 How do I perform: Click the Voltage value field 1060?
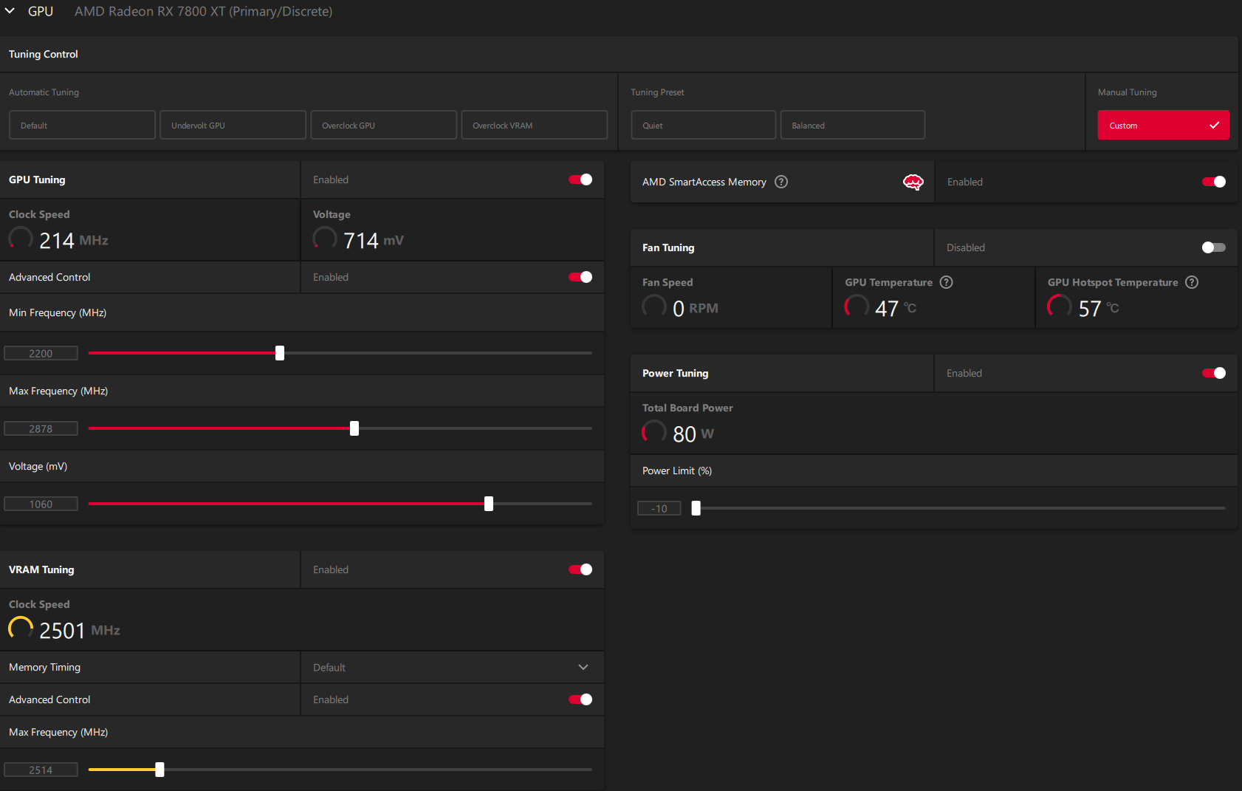[41, 504]
